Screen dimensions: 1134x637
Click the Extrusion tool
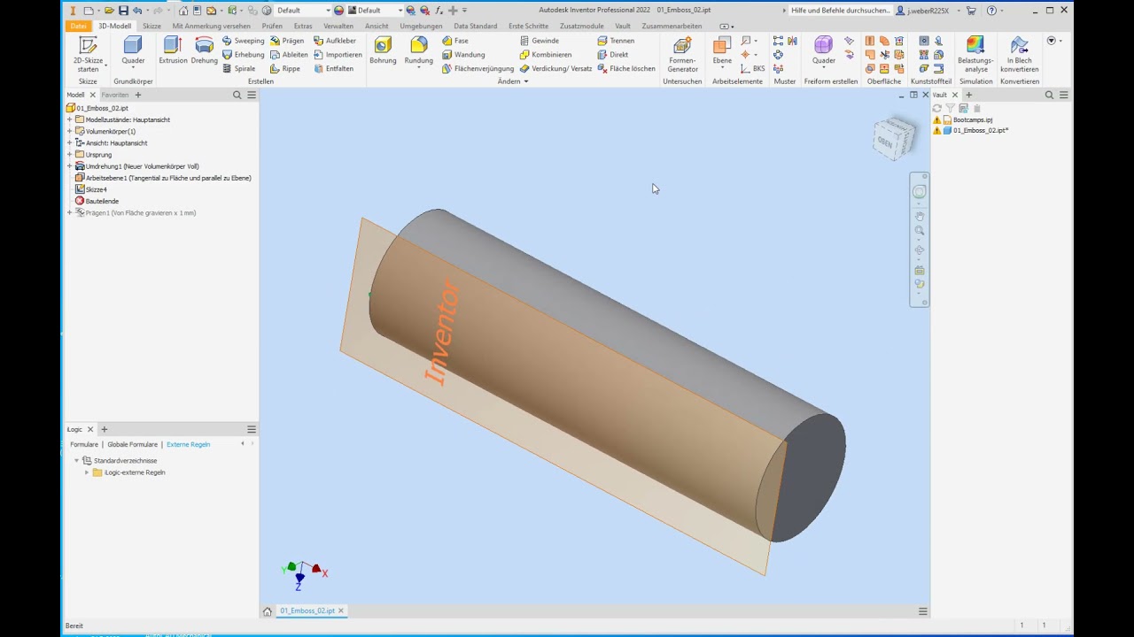pos(173,51)
